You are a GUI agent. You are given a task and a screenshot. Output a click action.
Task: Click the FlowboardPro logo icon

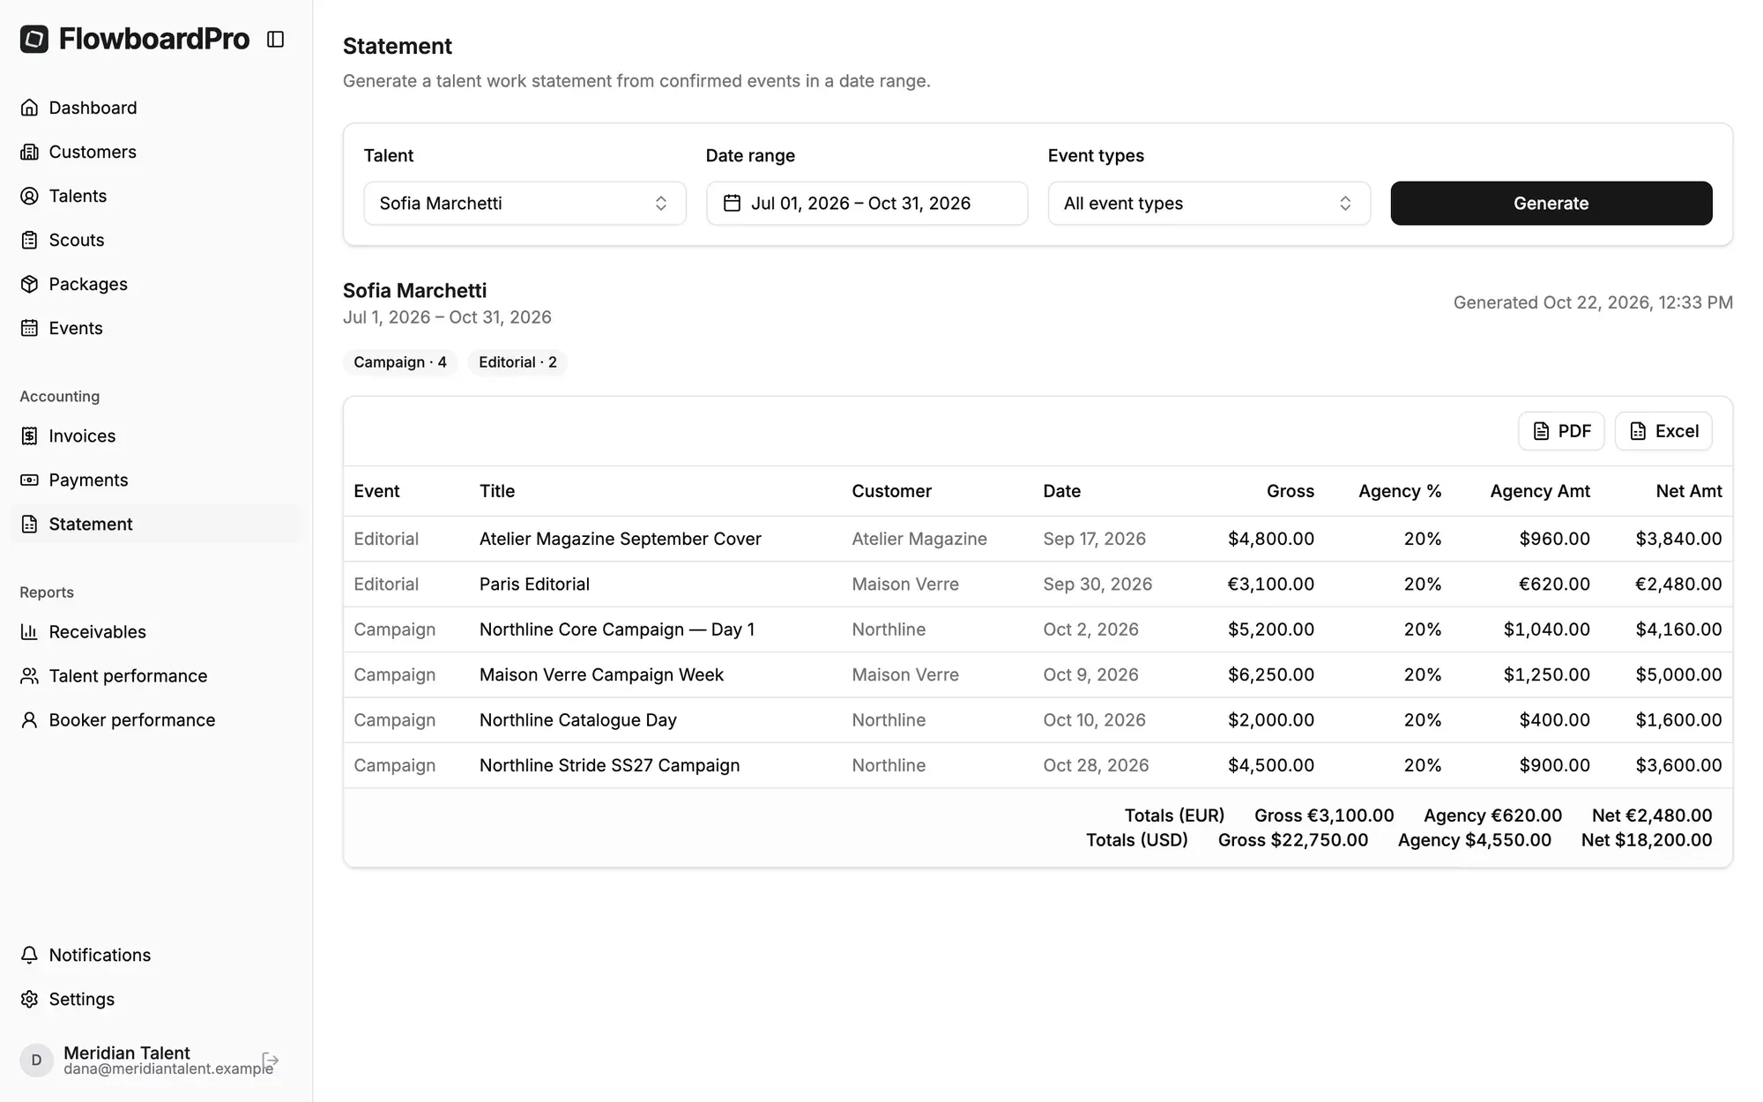(34, 39)
